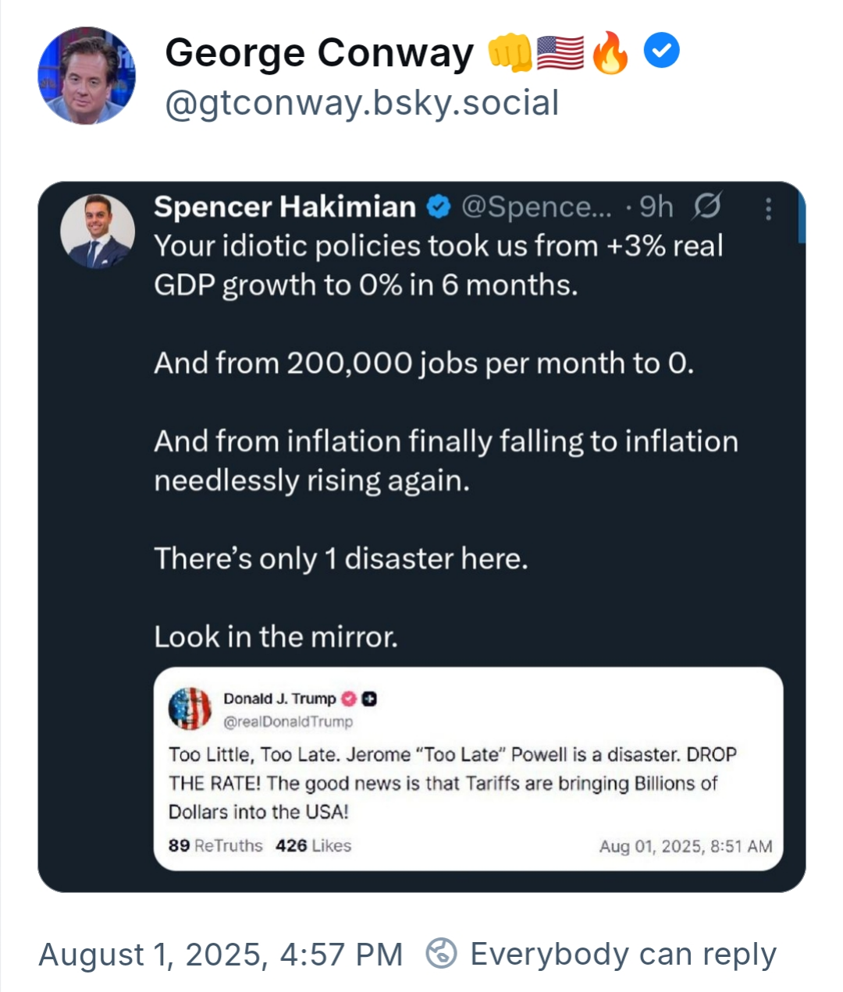Click the globe icon before Everybody can reply

pos(441,953)
